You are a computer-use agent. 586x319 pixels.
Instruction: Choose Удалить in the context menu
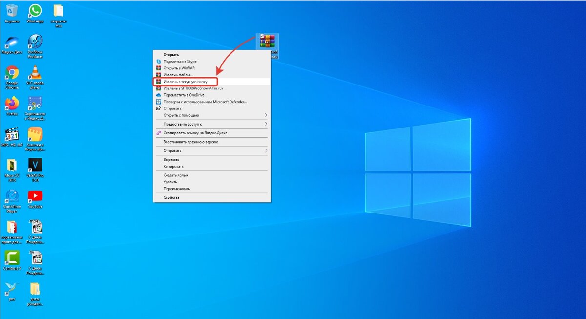(x=212, y=182)
